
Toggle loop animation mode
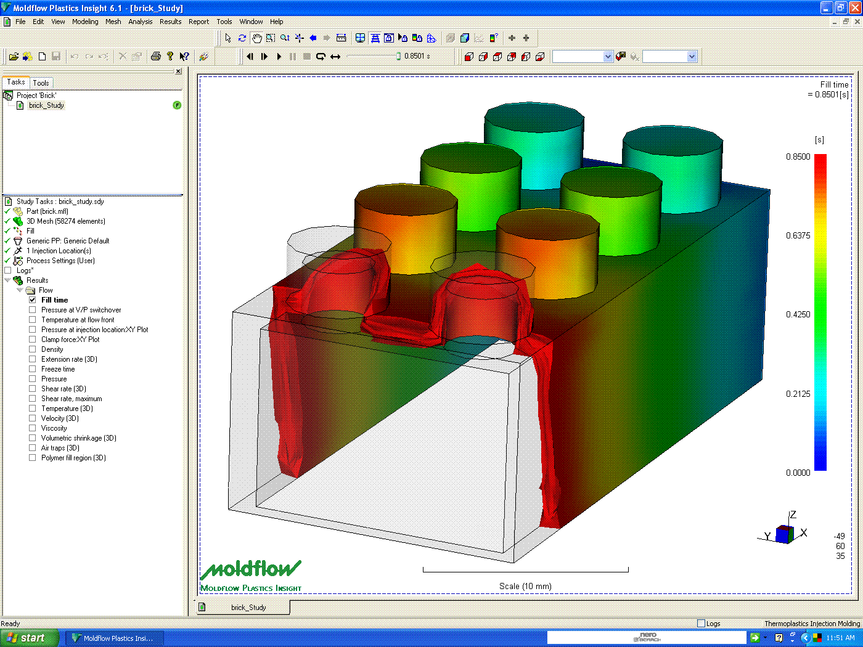click(321, 57)
